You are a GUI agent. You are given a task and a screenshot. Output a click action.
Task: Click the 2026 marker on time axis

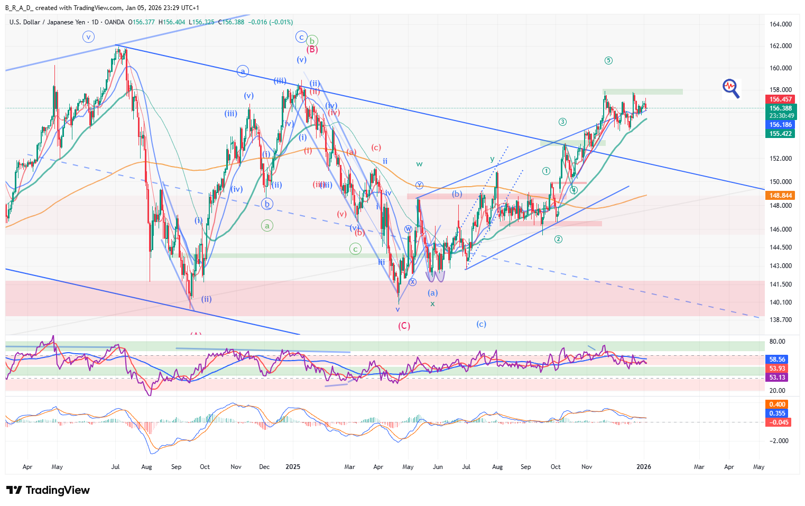[x=643, y=467]
